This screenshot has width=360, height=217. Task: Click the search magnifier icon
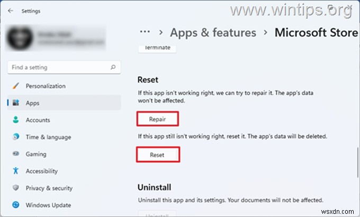(x=113, y=67)
